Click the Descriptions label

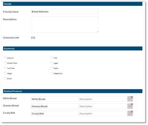pos(10,19)
